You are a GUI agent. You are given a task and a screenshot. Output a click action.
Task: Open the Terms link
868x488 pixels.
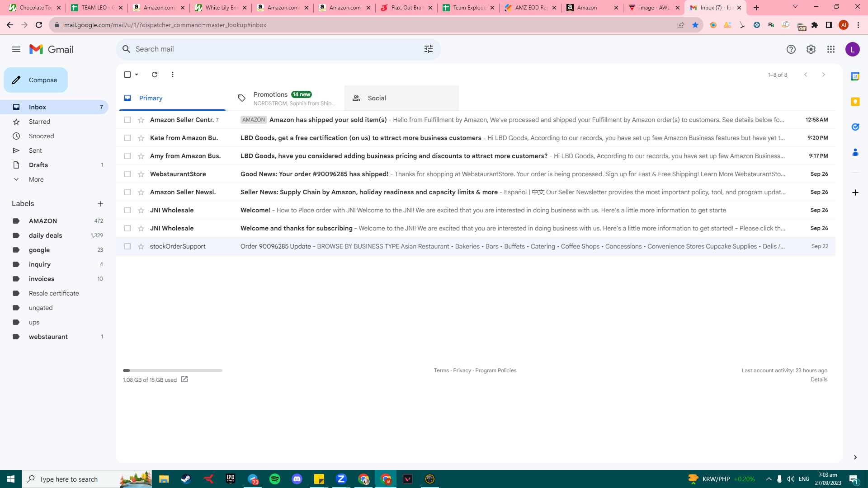441,371
